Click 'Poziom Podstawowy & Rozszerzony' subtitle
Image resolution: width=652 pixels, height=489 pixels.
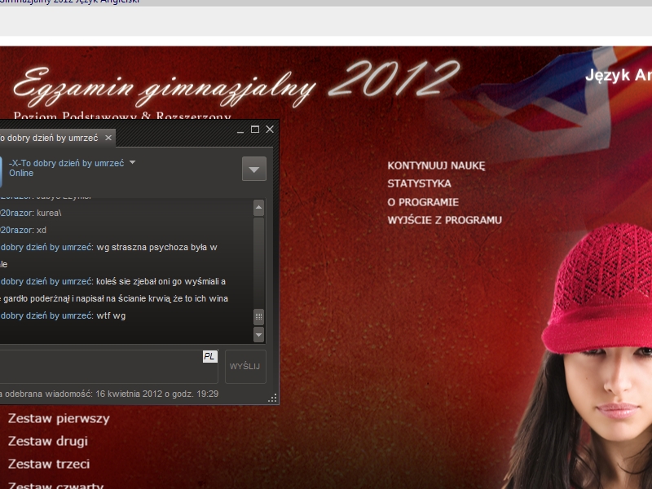121,116
